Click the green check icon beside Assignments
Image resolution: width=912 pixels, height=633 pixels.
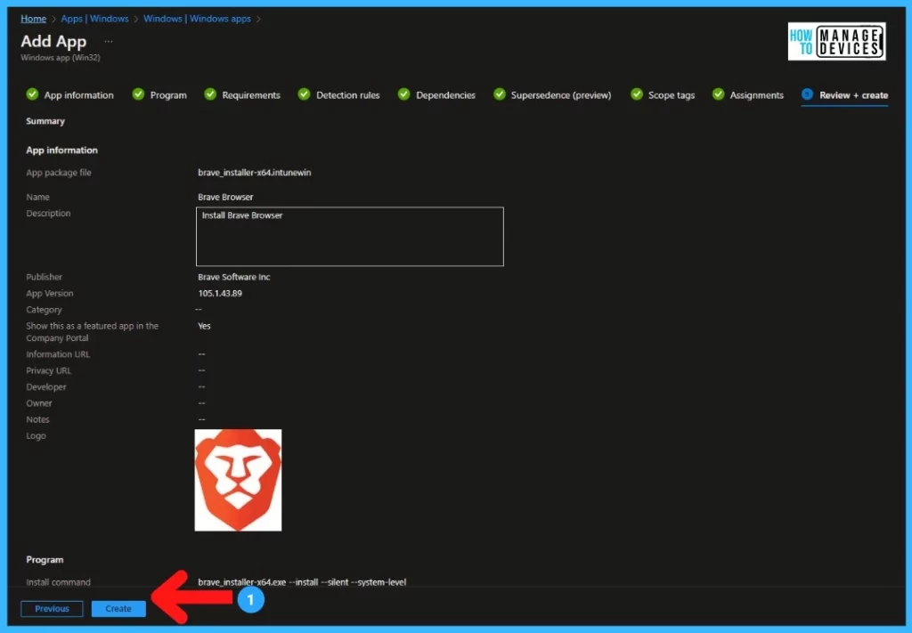[719, 94]
